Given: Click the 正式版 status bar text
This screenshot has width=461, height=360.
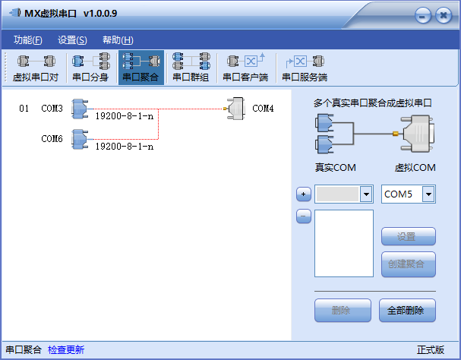Looking at the screenshot, I should 431,349.
